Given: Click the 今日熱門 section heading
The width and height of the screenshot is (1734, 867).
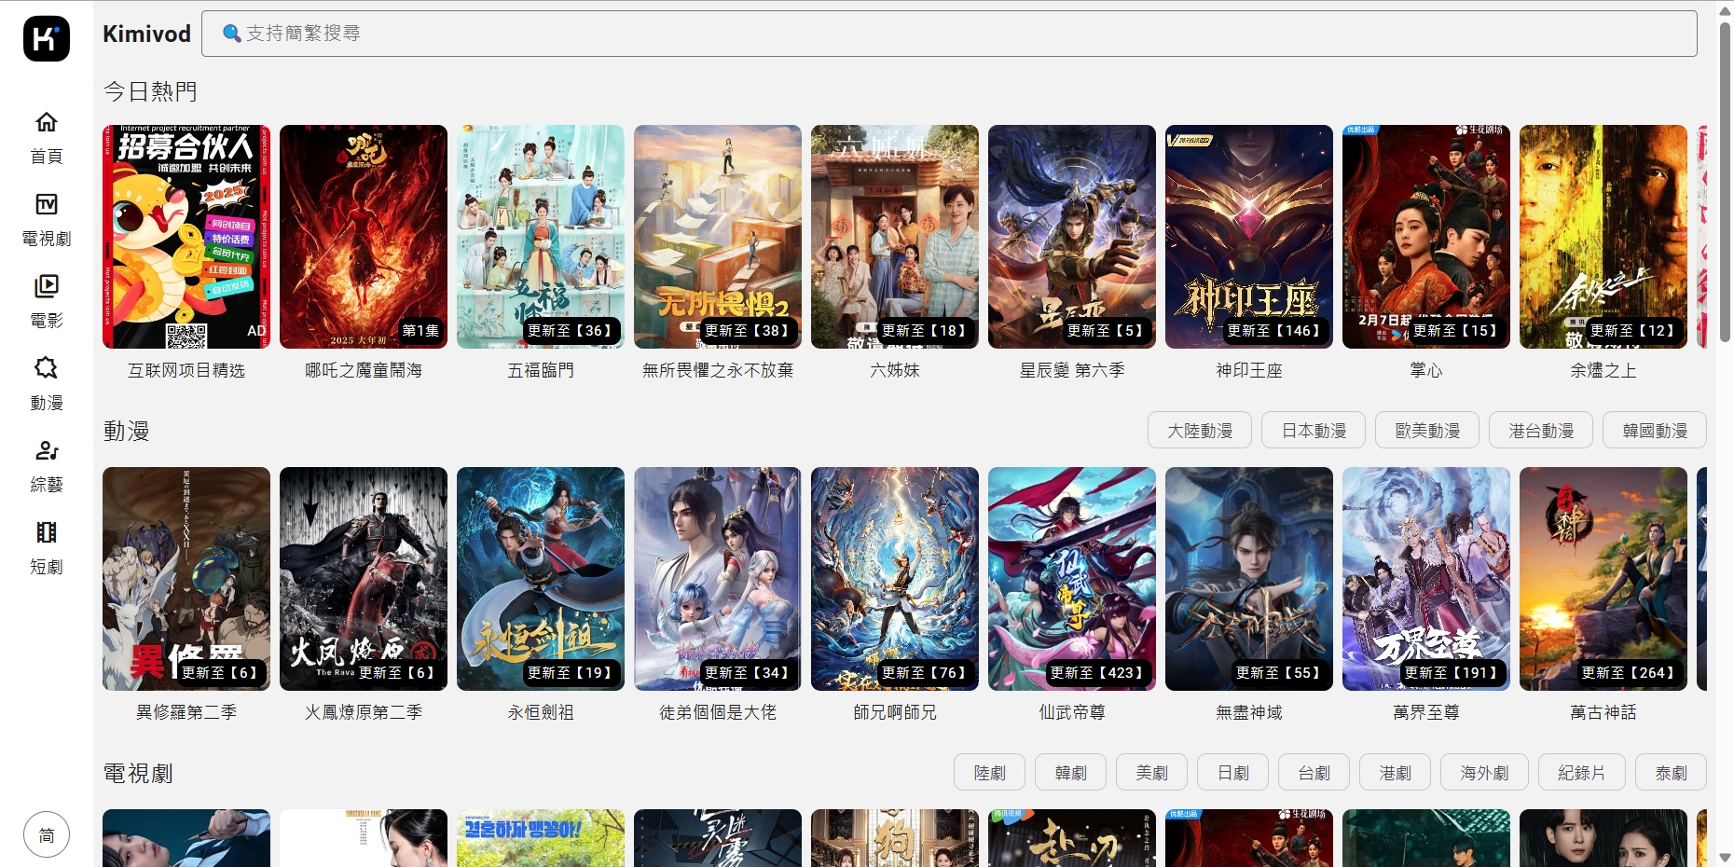Looking at the screenshot, I should [150, 91].
